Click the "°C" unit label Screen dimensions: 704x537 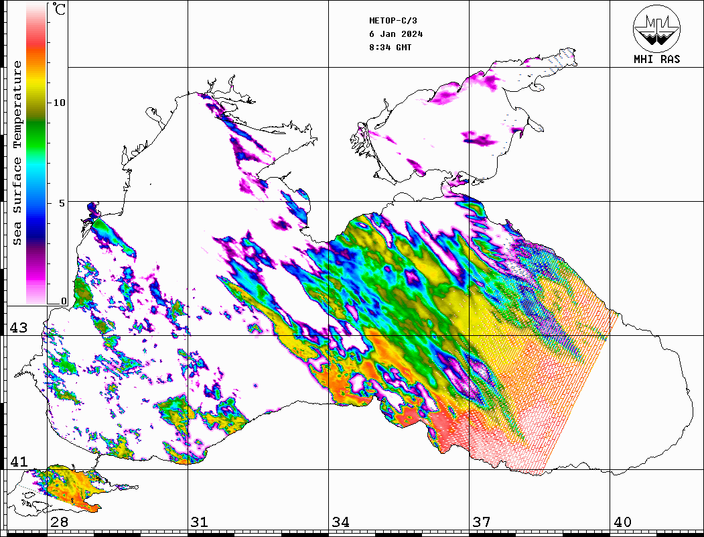click(x=59, y=9)
